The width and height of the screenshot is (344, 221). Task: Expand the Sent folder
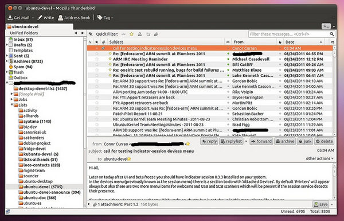pyautogui.click(x=7, y=56)
